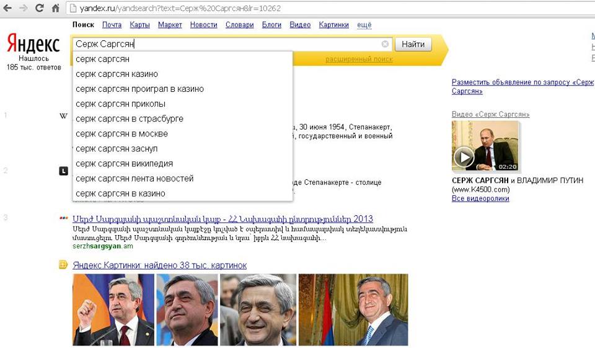Open the image thumbnail showing a raised fist
This screenshot has width=595, height=348.
click(113, 309)
